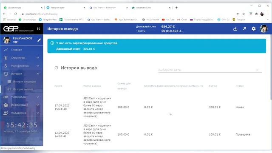Click the ksushka2402 username

point(23,38)
